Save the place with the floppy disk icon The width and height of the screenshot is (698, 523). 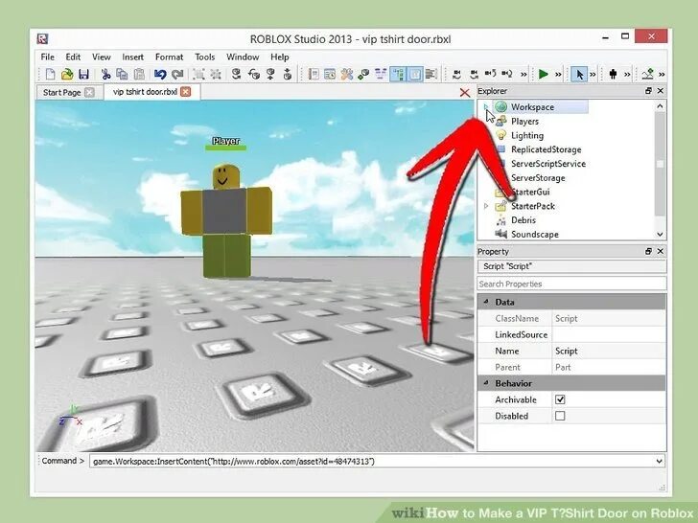click(83, 75)
